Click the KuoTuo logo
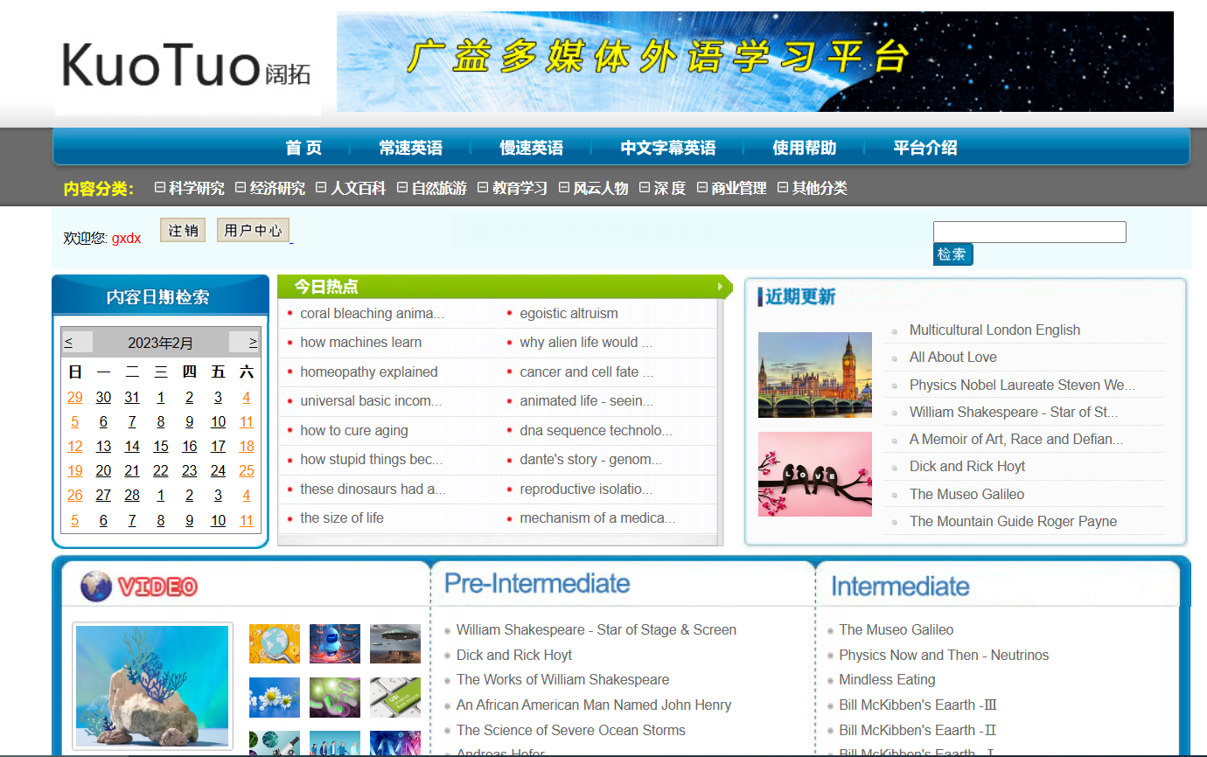The image size is (1207, 757). (187, 66)
